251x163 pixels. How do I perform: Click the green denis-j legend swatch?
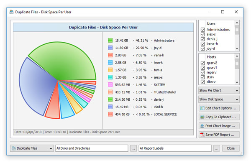pos(110,99)
